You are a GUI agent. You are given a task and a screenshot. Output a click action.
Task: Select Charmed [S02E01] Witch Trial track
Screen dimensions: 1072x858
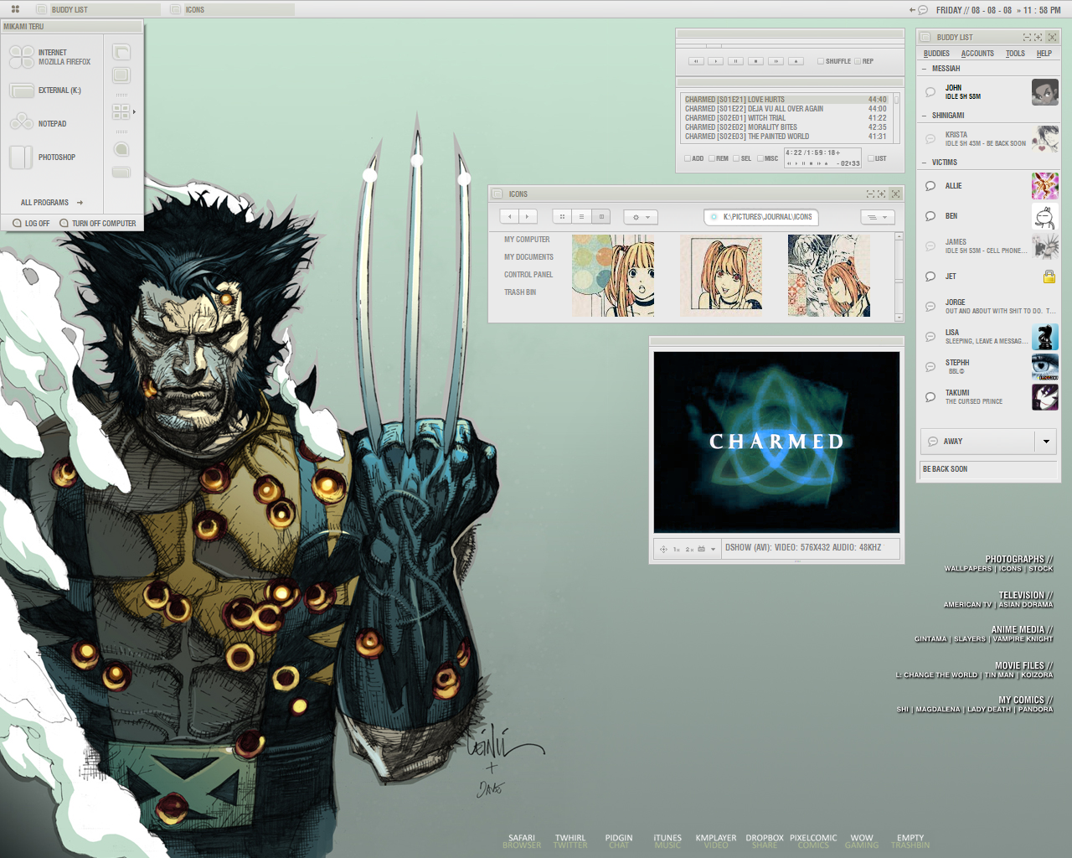pos(786,118)
